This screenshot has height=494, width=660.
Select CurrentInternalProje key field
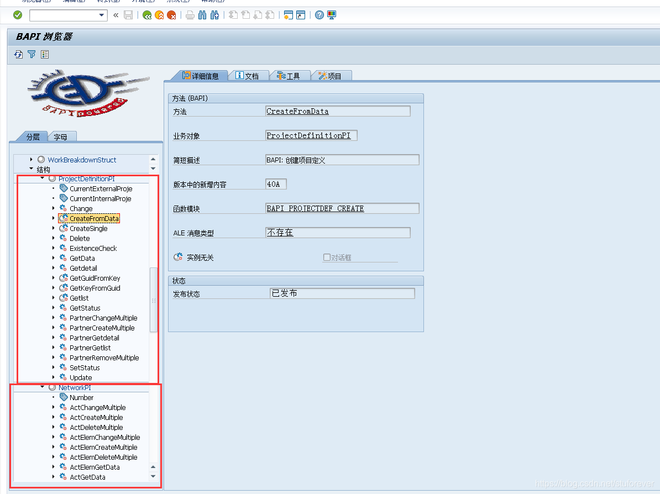(x=101, y=198)
